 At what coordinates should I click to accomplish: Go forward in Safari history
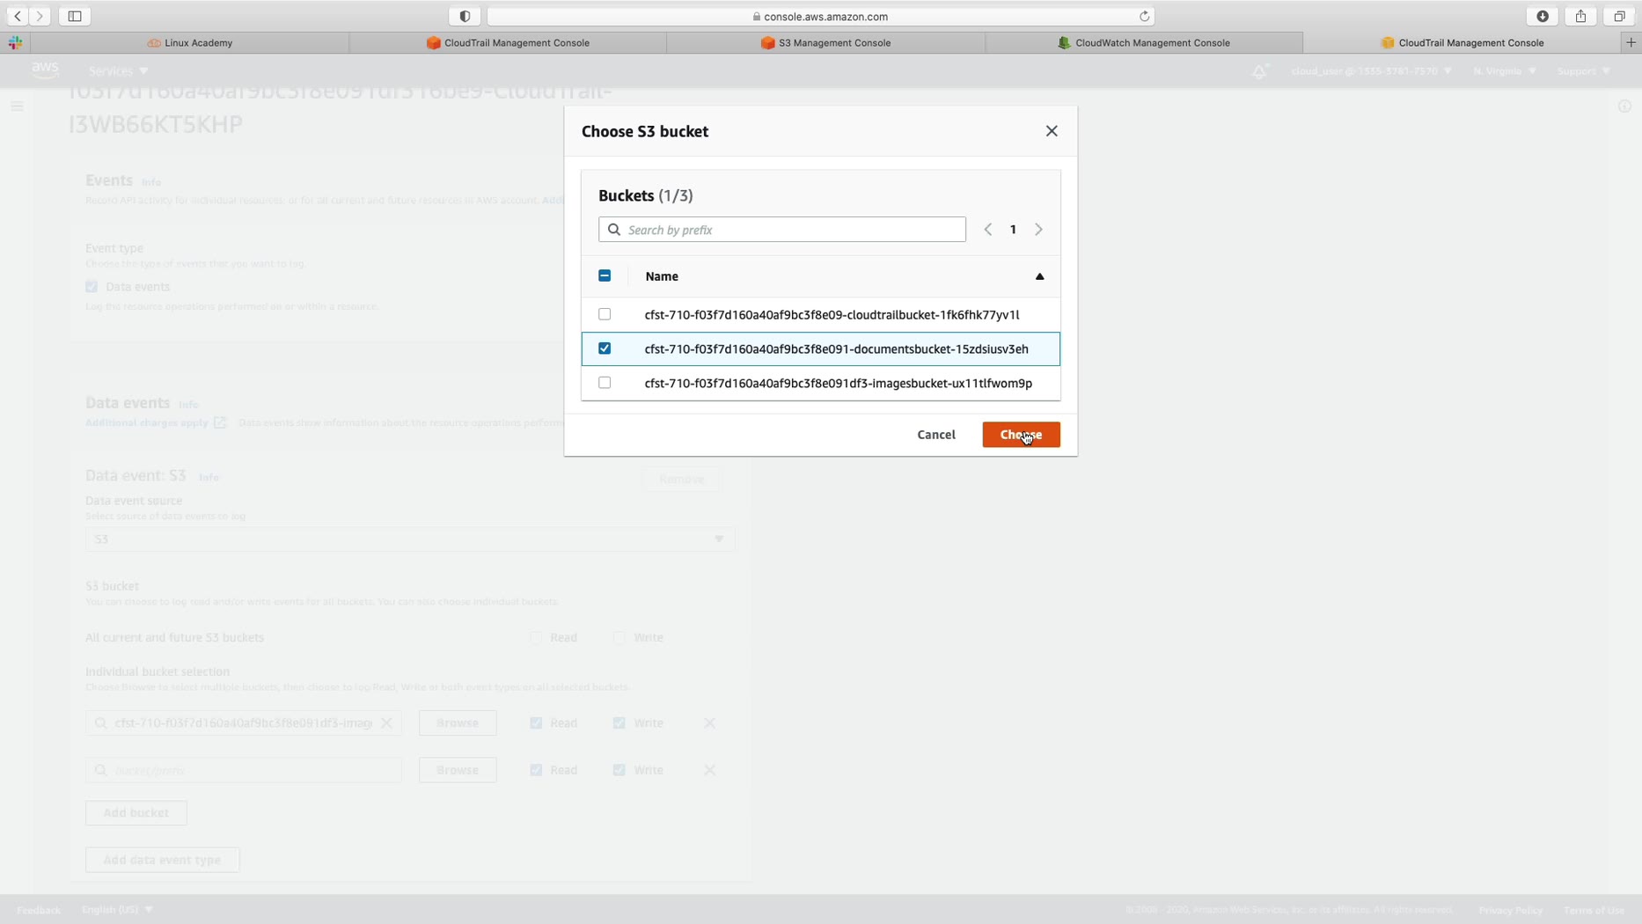40,16
